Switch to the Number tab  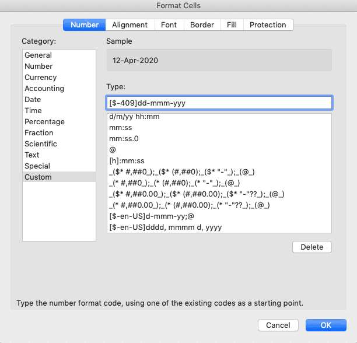pyautogui.click(x=84, y=25)
